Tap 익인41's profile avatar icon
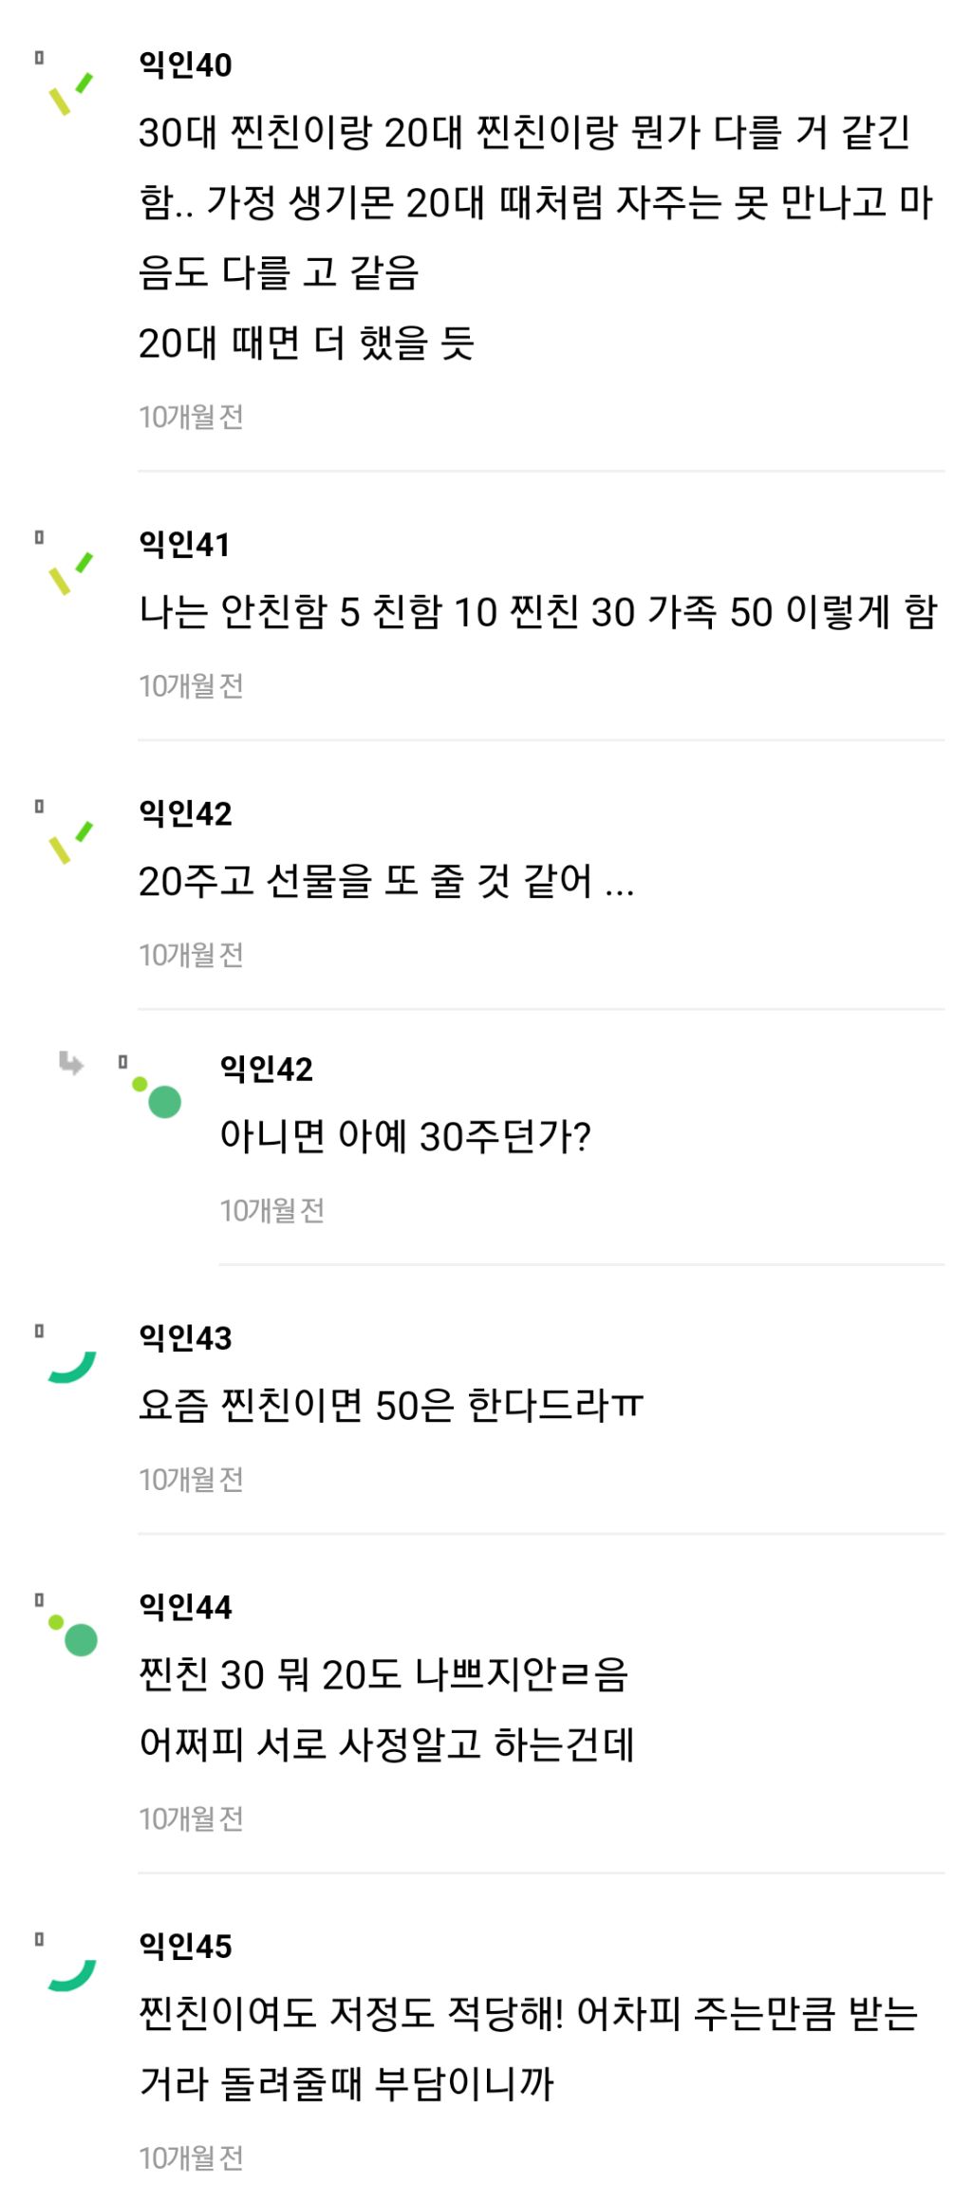 tap(71, 572)
